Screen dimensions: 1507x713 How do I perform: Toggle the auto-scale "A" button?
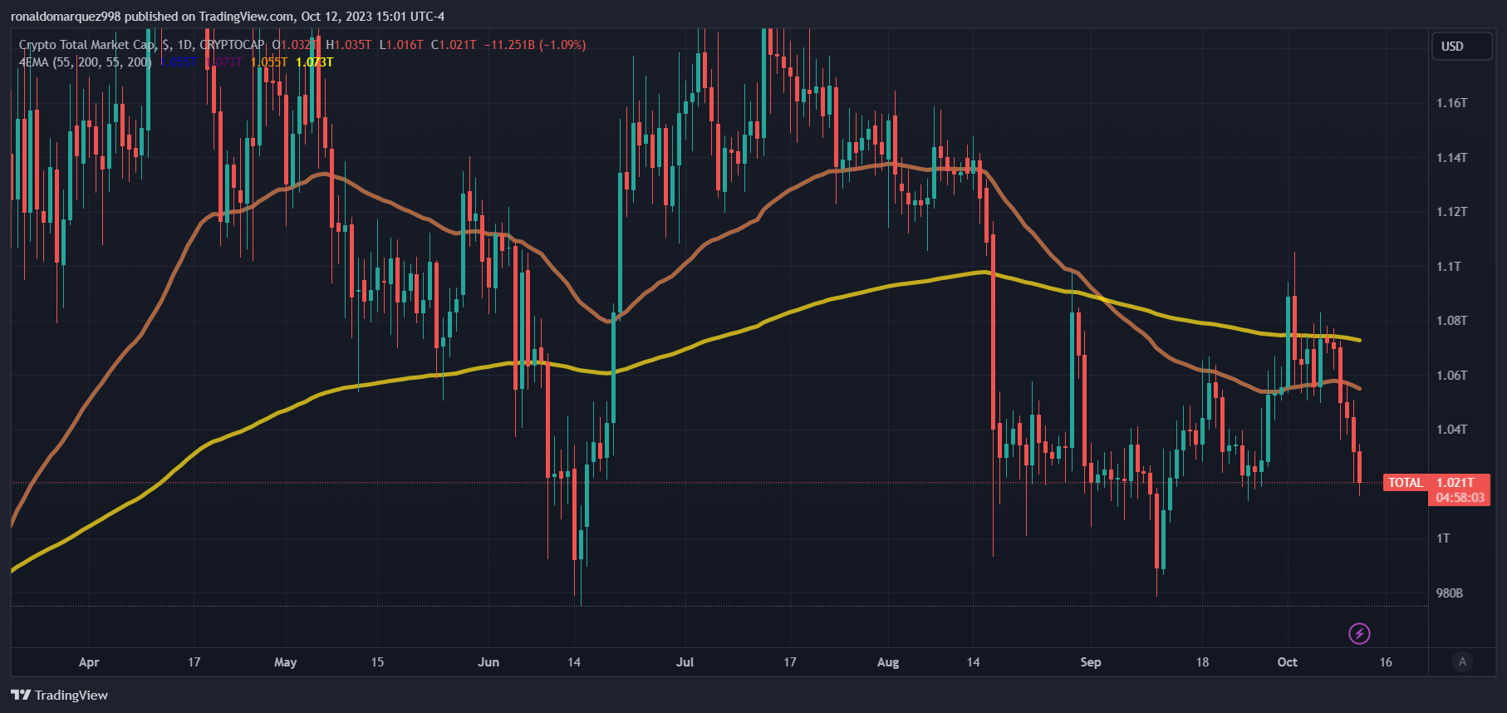coord(1462,661)
